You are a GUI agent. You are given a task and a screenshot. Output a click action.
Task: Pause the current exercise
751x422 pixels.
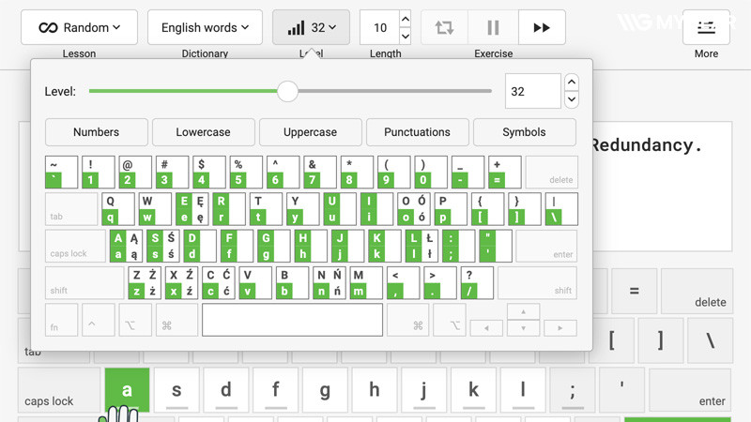click(493, 28)
